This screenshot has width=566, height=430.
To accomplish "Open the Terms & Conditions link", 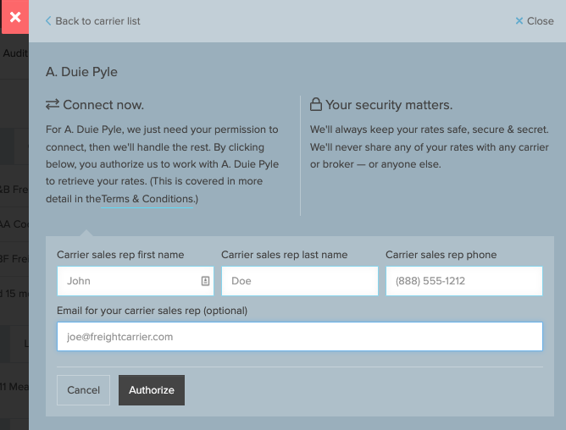I will pyautogui.click(x=147, y=199).
